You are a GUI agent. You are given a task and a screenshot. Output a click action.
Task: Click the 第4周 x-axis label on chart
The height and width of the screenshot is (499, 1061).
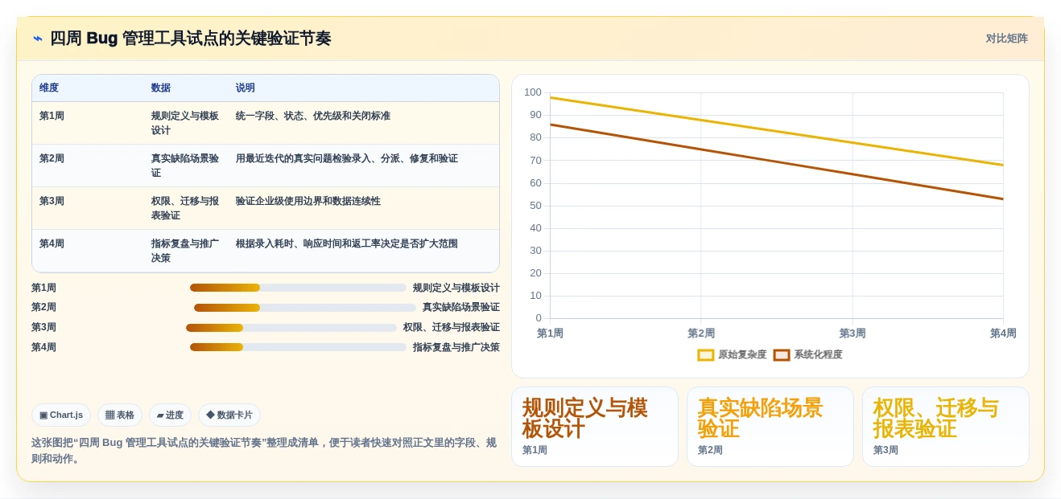(x=1003, y=333)
